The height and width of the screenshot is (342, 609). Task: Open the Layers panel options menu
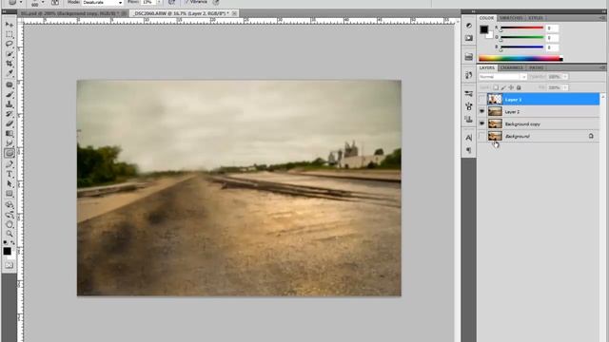pos(602,67)
